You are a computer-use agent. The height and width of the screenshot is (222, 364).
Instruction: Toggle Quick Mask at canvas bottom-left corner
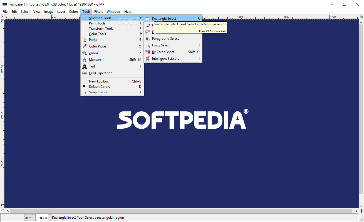pyautogui.click(x=3, y=211)
